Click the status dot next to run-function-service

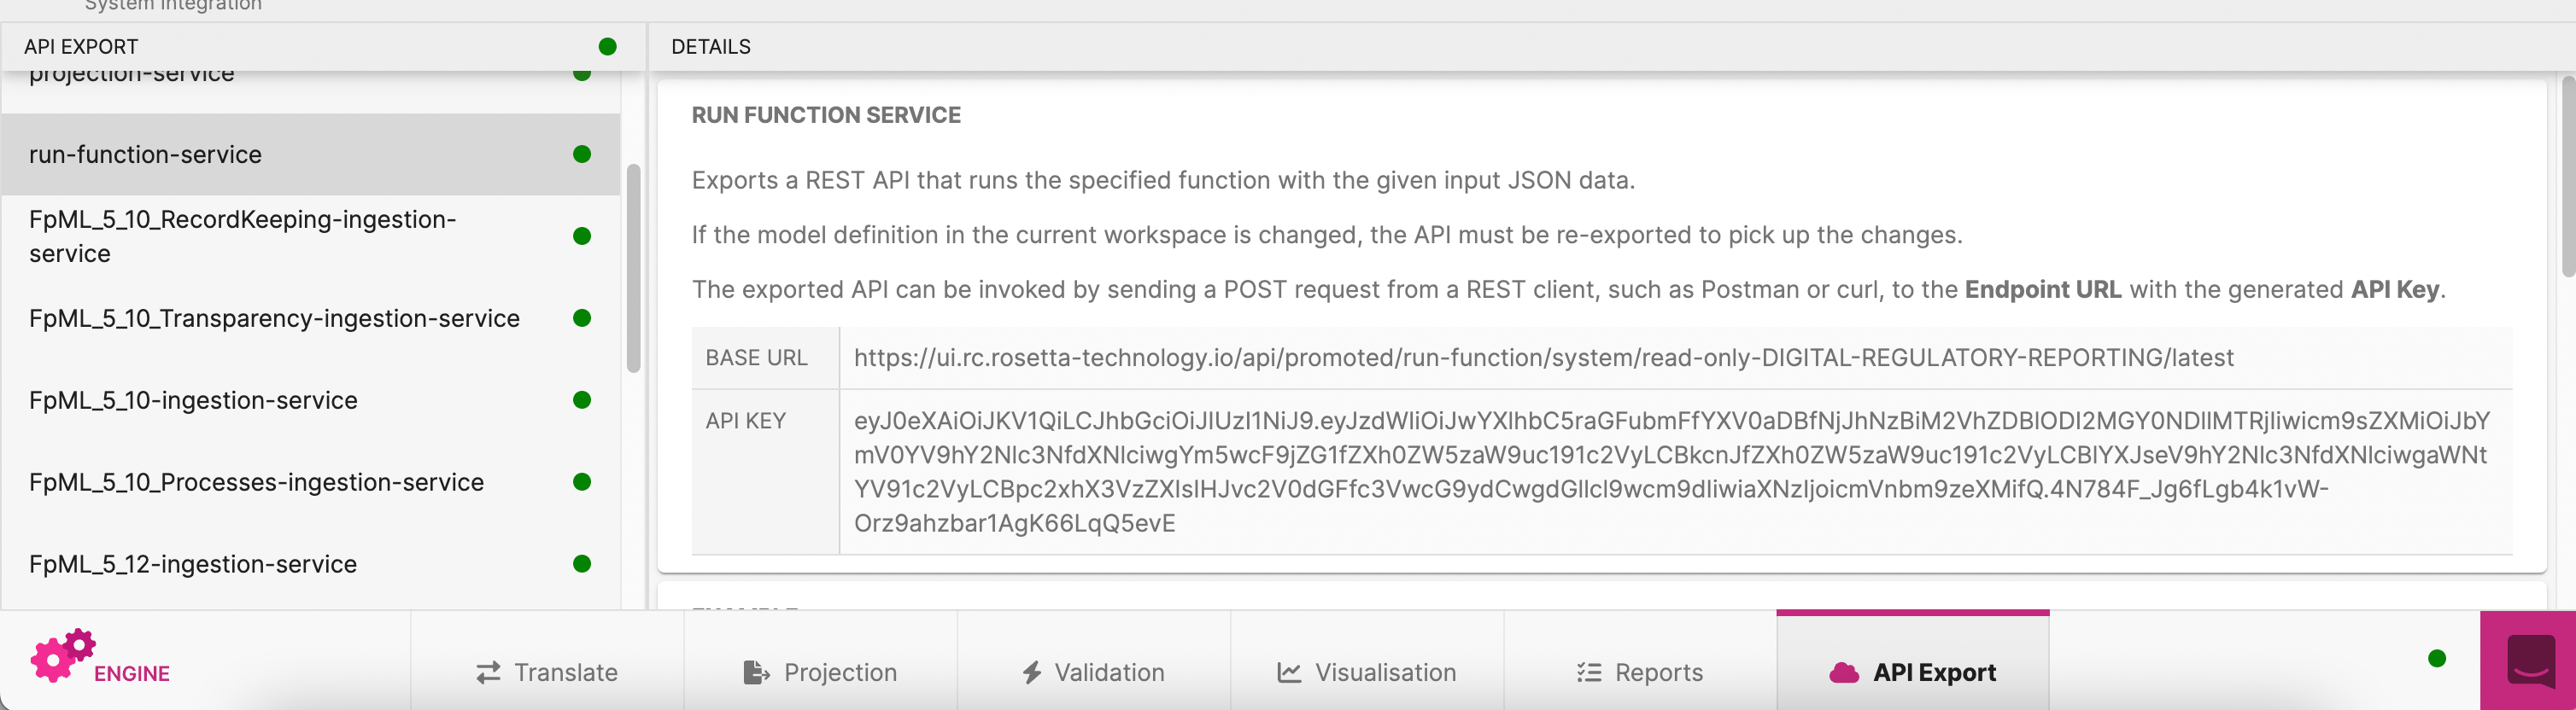pyautogui.click(x=580, y=154)
